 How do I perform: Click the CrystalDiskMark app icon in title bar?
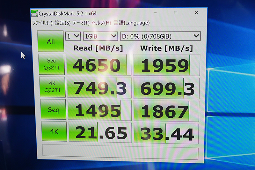[x=34, y=13]
